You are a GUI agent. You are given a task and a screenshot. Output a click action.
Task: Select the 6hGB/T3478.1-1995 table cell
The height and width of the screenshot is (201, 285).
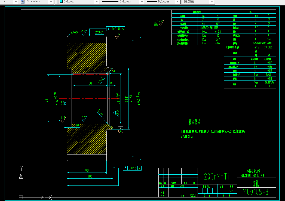(x=209, y=27)
